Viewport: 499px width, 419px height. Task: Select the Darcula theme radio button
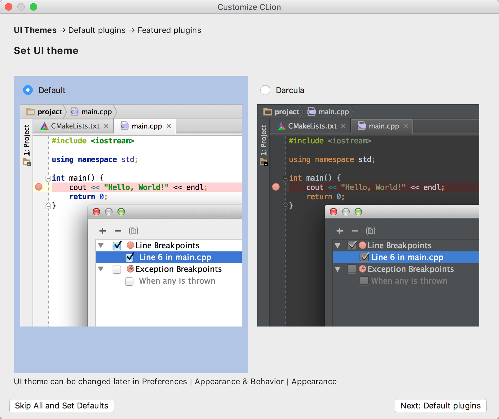pyautogui.click(x=265, y=90)
